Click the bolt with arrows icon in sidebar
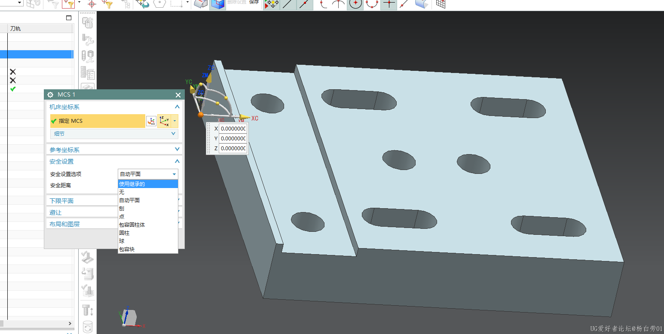The width and height of the screenshot is (664, 334). coord(88,310)
